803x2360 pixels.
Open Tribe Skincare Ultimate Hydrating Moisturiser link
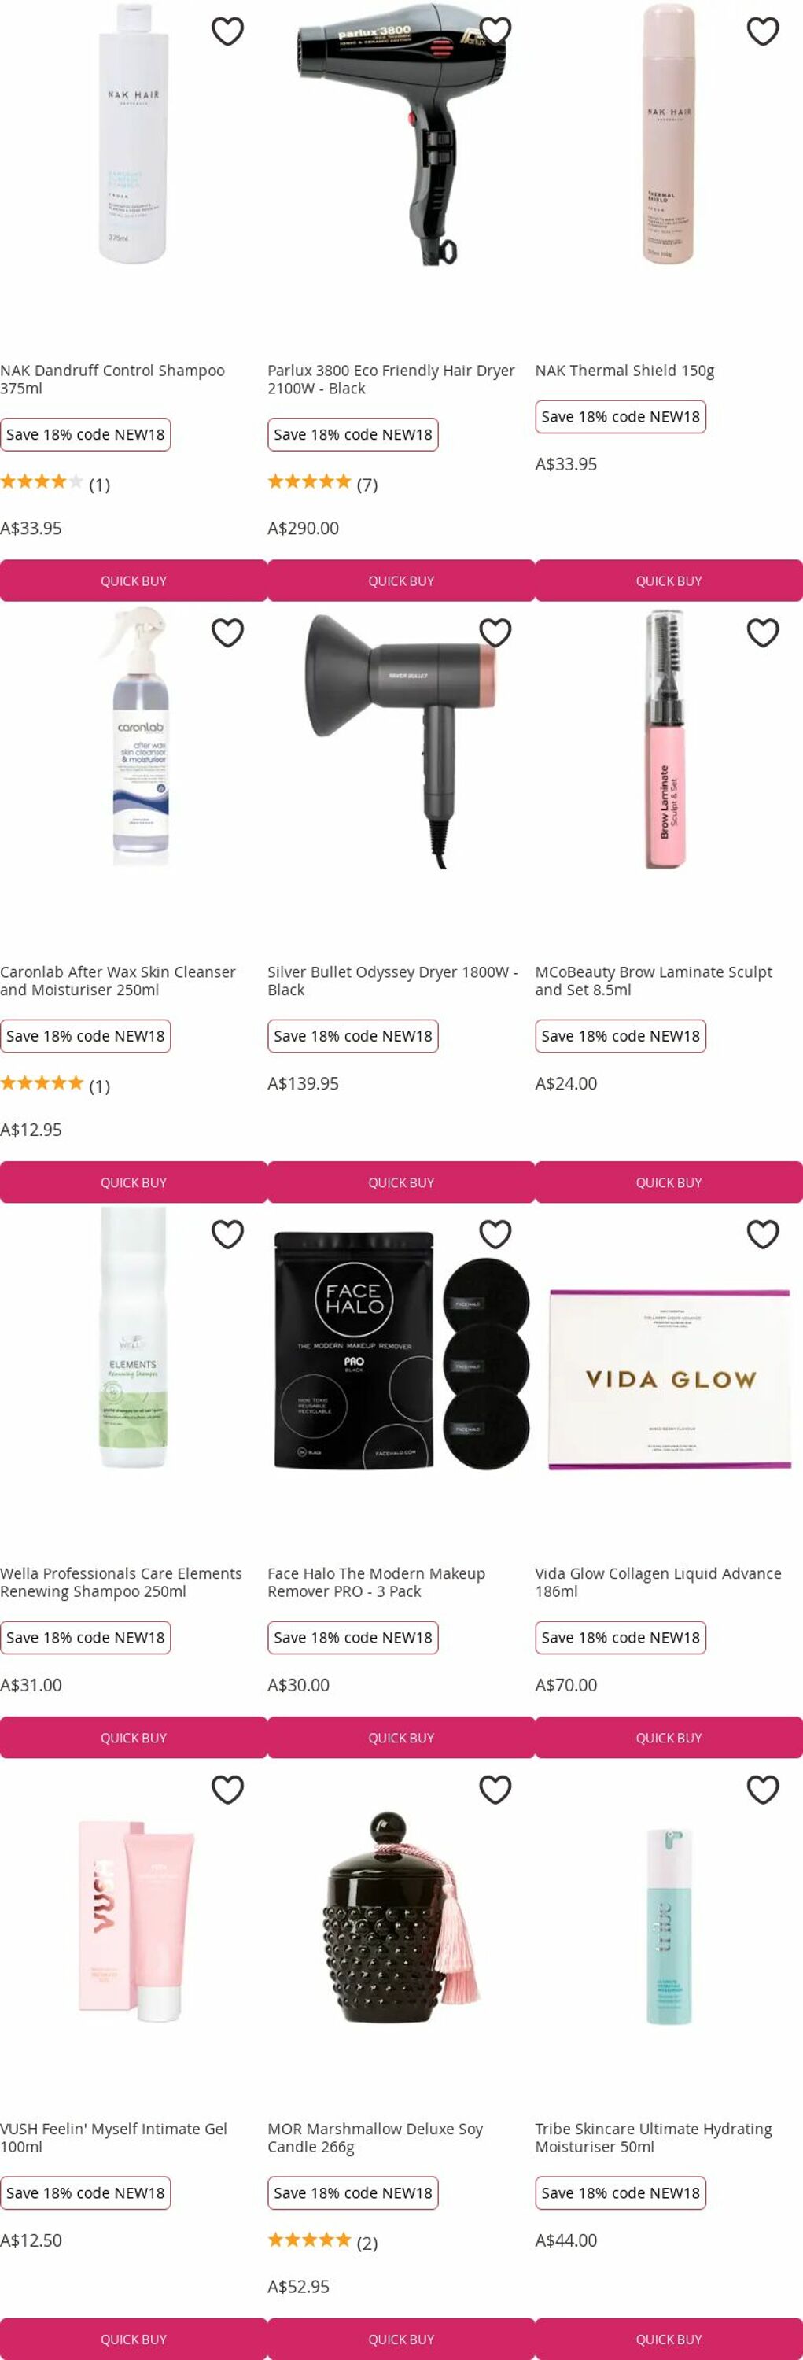click(653, 2137)
